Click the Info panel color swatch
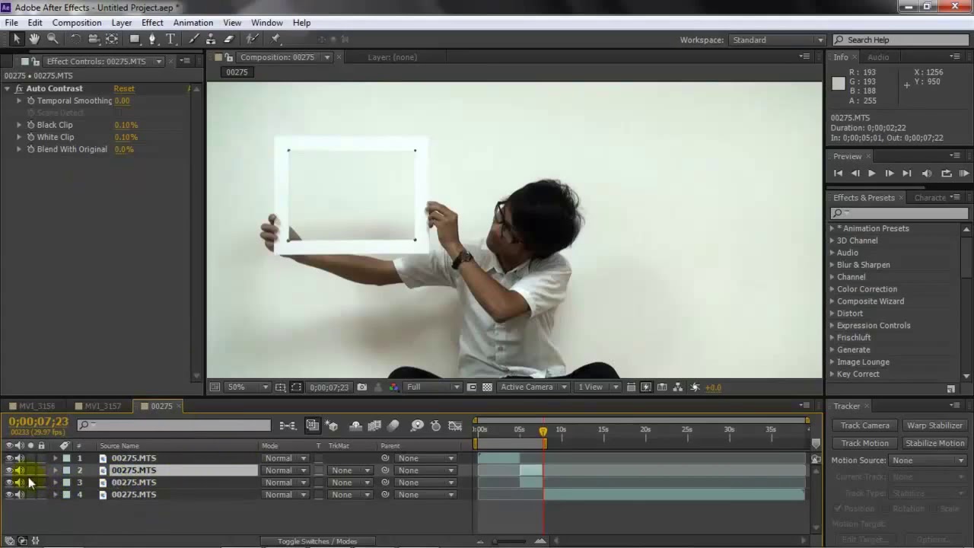 (839, 84)
